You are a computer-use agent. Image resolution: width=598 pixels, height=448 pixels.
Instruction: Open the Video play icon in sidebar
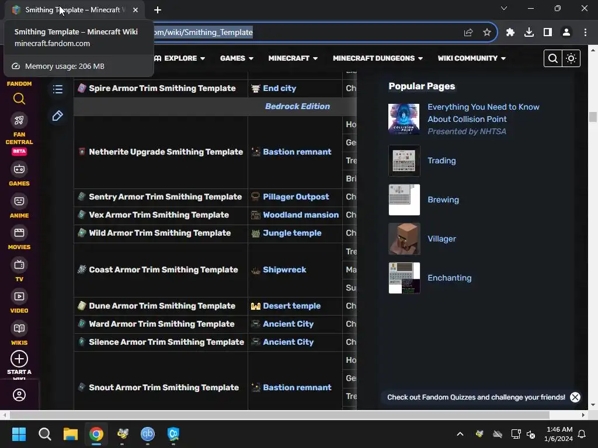pyautogui.click(x=19, y=296)
